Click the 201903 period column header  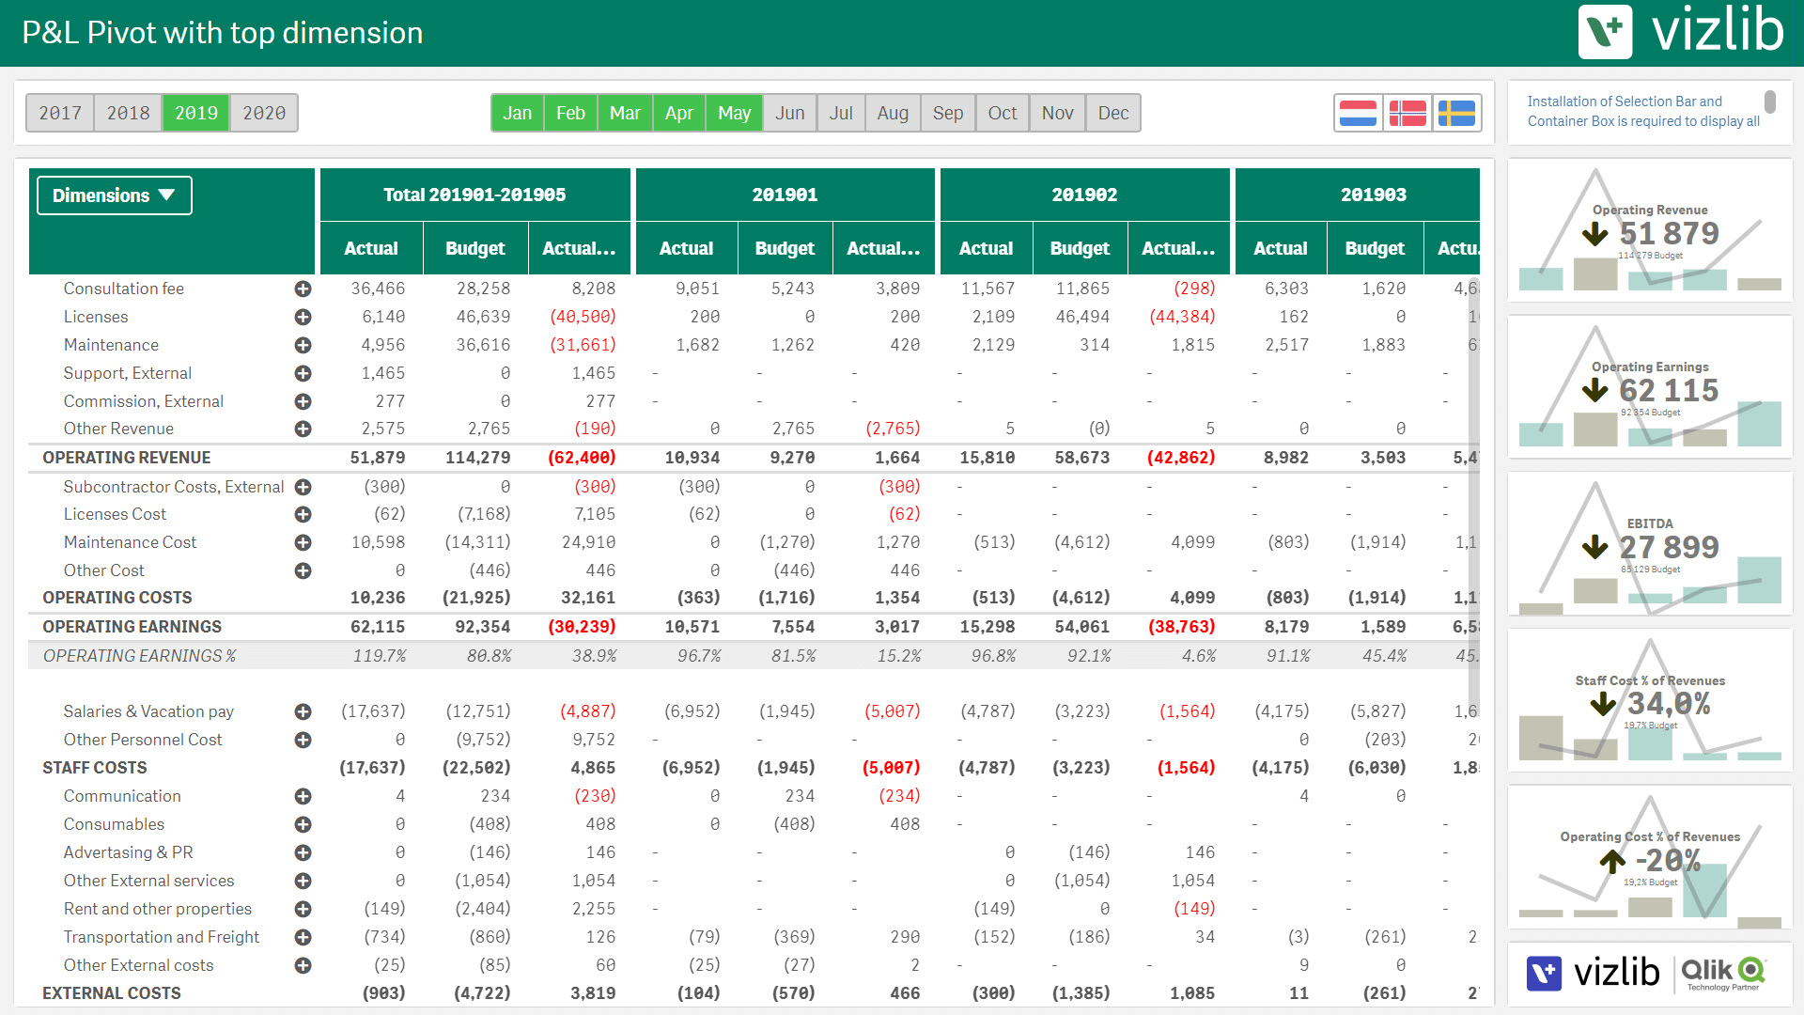1358,195
